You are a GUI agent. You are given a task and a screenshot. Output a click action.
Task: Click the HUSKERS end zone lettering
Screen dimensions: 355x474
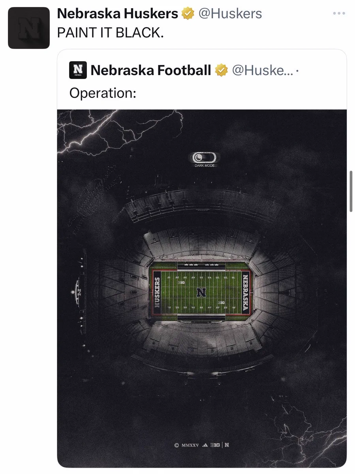click(x=157, y=292)
